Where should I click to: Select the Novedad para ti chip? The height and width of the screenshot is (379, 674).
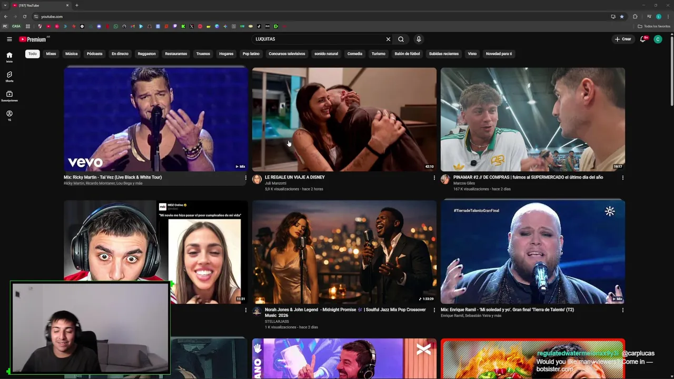499,54
